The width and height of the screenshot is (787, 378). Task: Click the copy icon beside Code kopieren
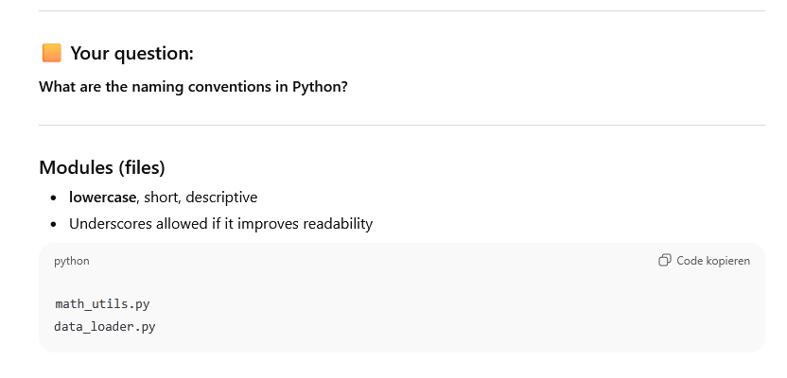(x=665, y=261)
